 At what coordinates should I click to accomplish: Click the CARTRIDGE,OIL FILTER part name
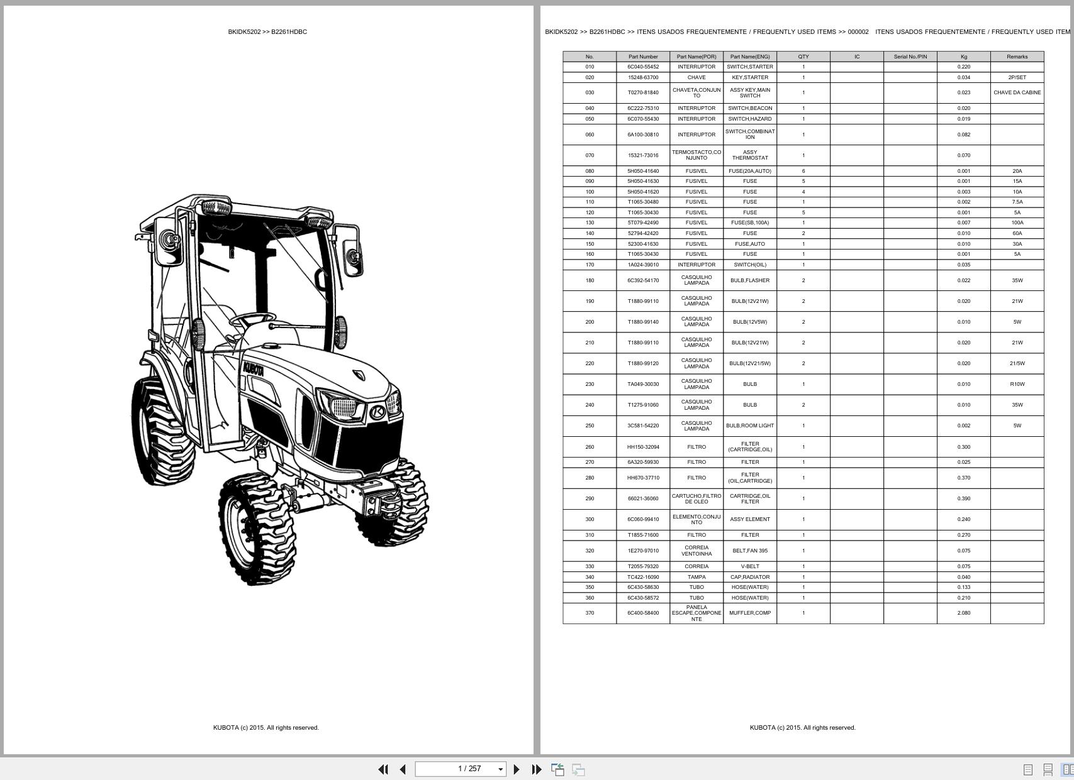[x=750, y=498]
